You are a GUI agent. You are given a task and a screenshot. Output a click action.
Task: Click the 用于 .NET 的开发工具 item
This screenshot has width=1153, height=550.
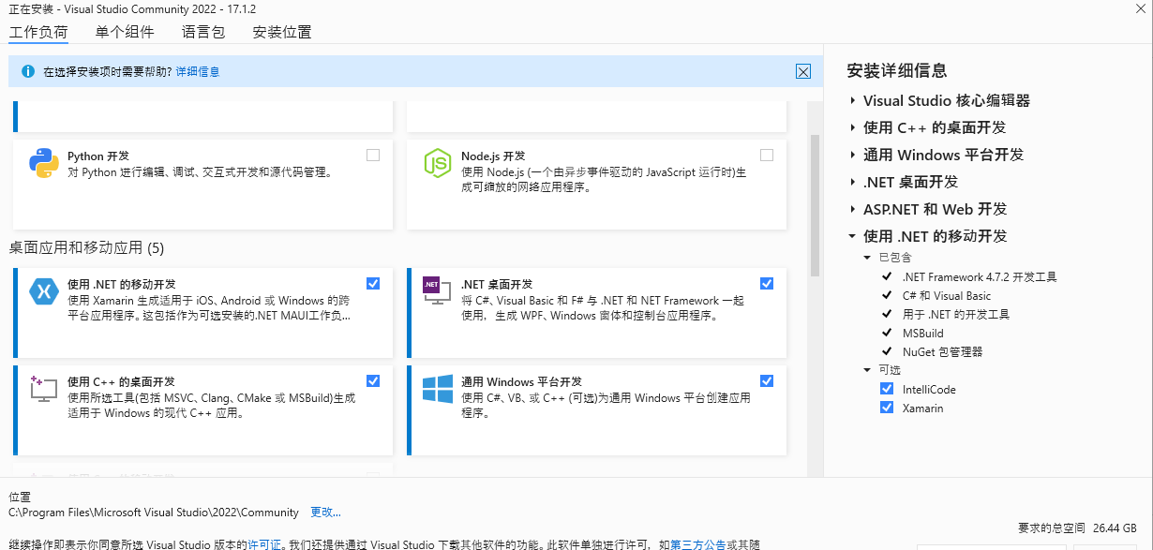coord(956,314)
